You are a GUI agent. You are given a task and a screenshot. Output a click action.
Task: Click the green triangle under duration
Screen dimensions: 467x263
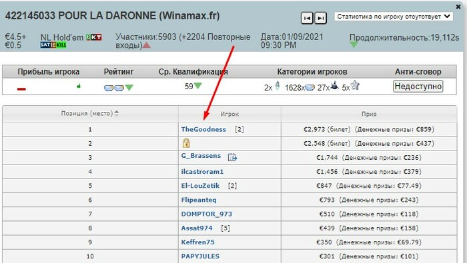pyautogui.click(x=354, y=45)
